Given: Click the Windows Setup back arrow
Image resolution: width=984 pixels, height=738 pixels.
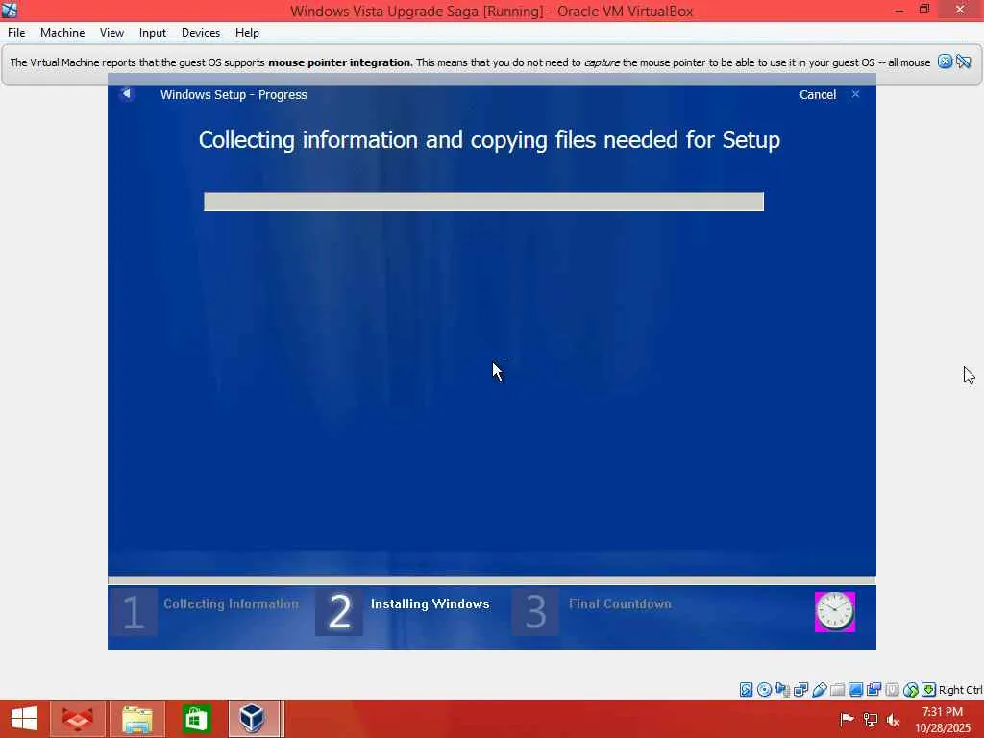Looking at the screenshot, I should pyautogui.click(x=127, y=93).
